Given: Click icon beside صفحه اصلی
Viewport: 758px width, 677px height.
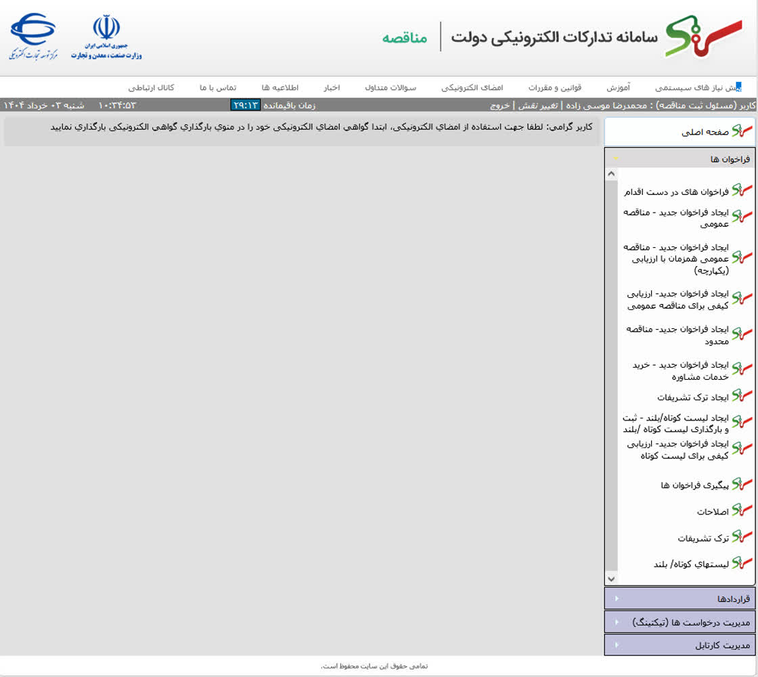Looking at the screenshot, I should [x=742, y=131].
